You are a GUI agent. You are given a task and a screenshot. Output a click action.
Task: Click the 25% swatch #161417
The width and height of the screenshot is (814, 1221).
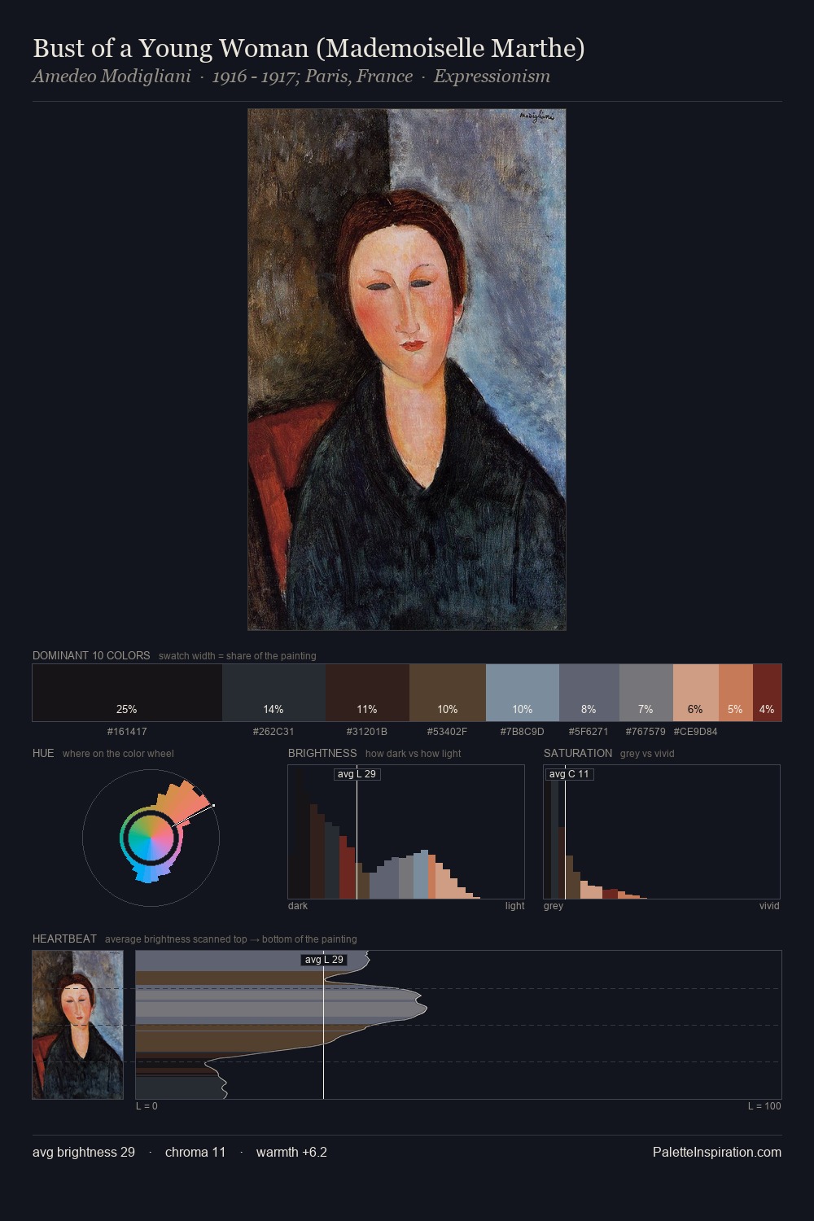click(x=127, y=693)
